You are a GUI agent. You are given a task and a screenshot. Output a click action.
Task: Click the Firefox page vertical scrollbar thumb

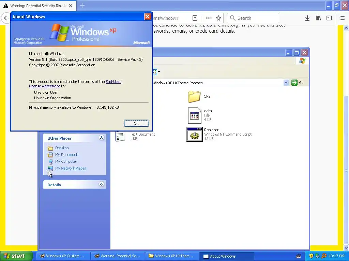tap(346, 170)
